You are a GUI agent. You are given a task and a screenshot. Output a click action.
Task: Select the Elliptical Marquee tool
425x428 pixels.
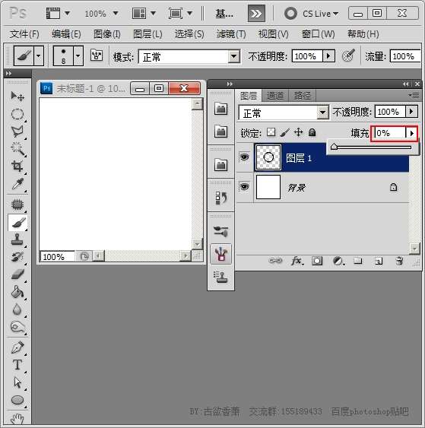pos(17,114)
